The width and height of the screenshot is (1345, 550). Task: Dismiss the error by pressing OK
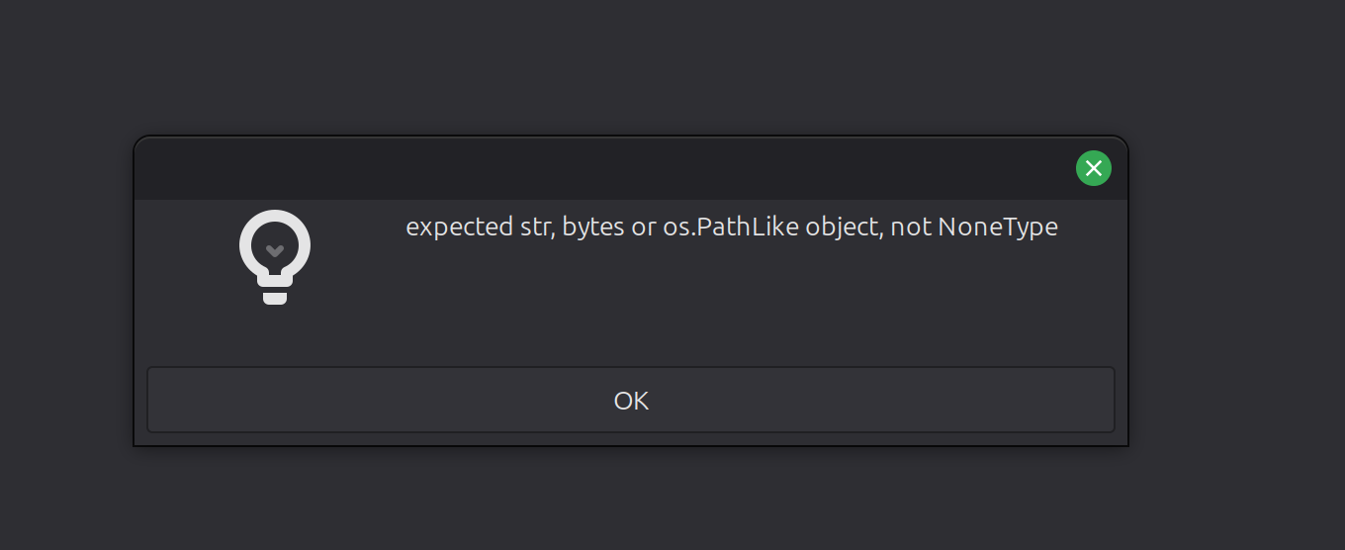point(631,401)
